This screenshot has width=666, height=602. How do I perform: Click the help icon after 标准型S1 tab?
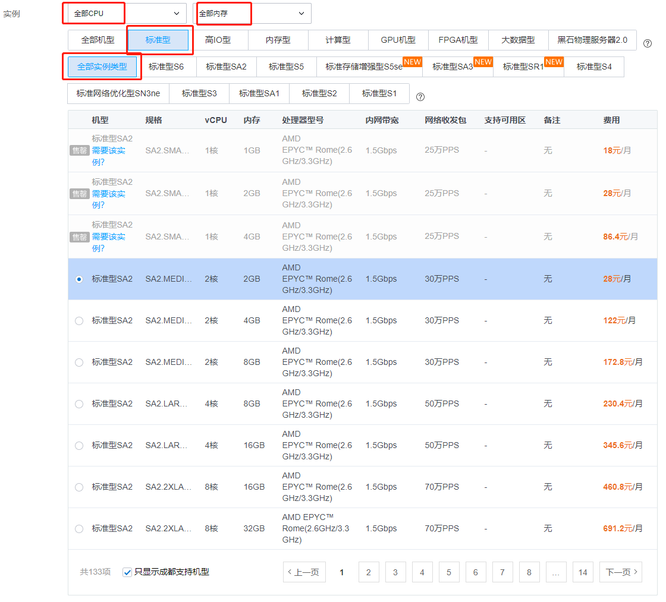click(420, 97)
